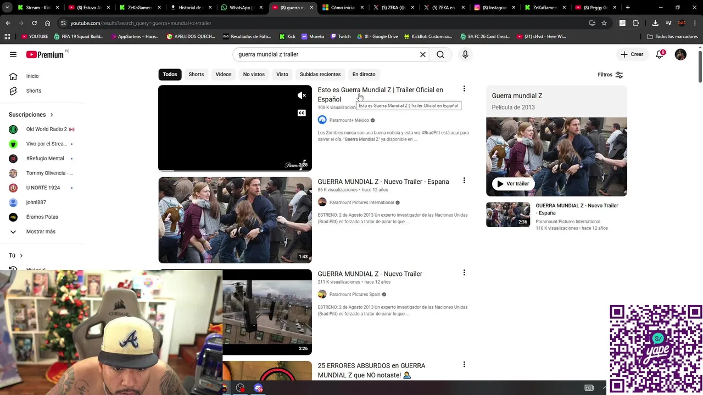Click the magnifier search button
The image size is (703, 395).
click(440, 54)
